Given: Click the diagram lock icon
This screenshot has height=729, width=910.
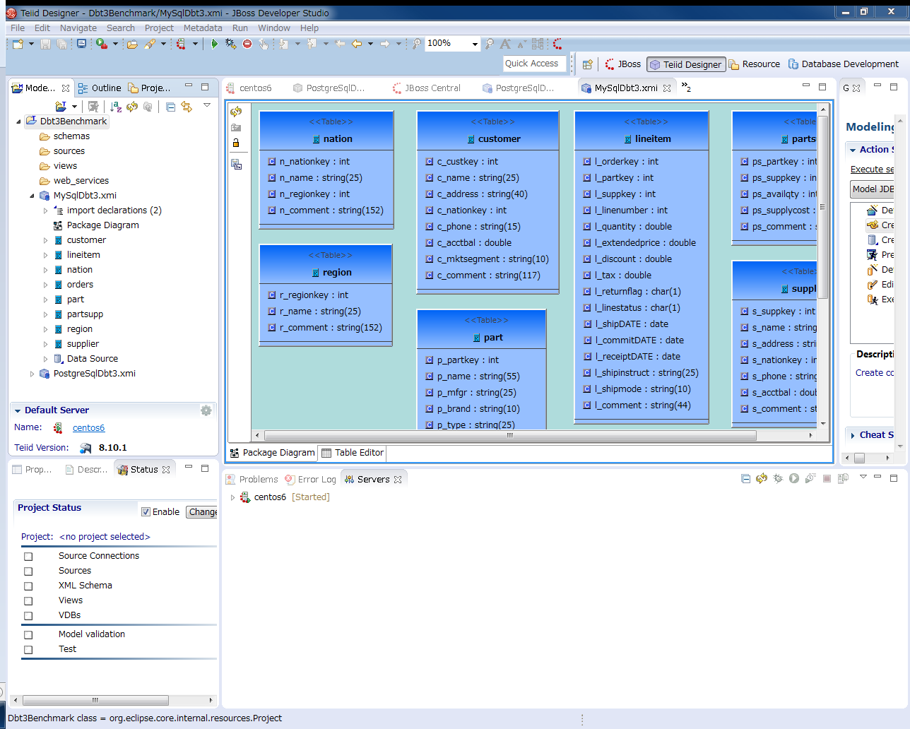Looking at the screenshot, I should [236, 143].
